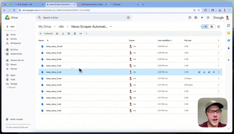Expand Shared drives tree in sidebar

(x=5, y=54)
